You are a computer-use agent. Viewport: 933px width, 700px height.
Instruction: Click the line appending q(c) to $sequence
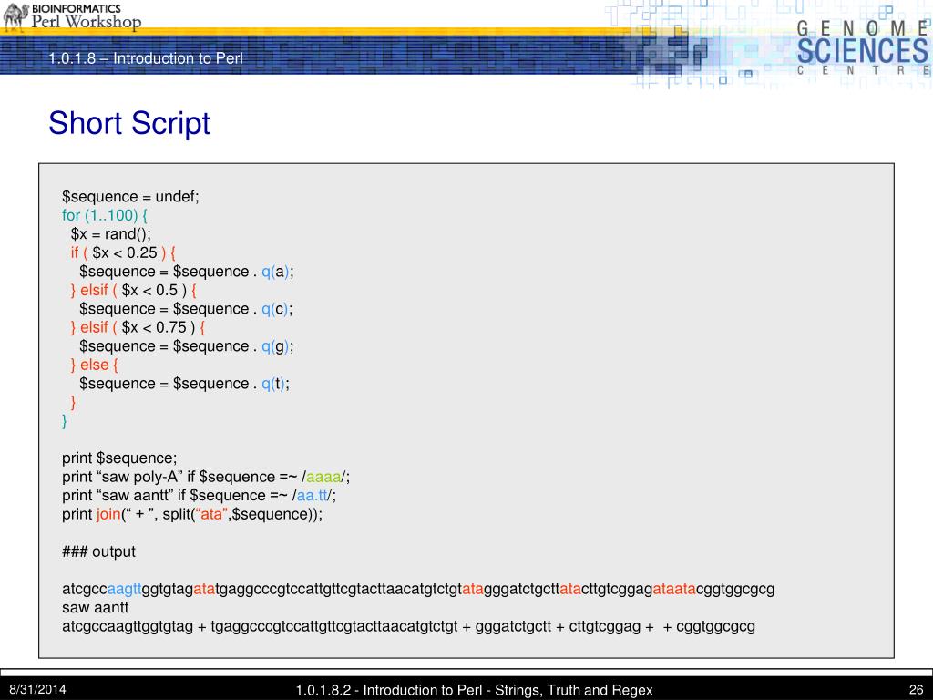click(186, 309)
